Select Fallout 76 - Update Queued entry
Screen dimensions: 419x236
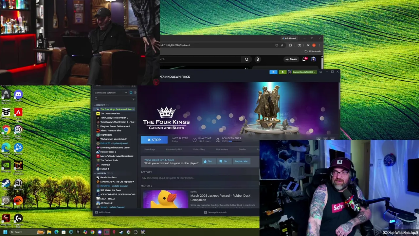tap(114, 143)
